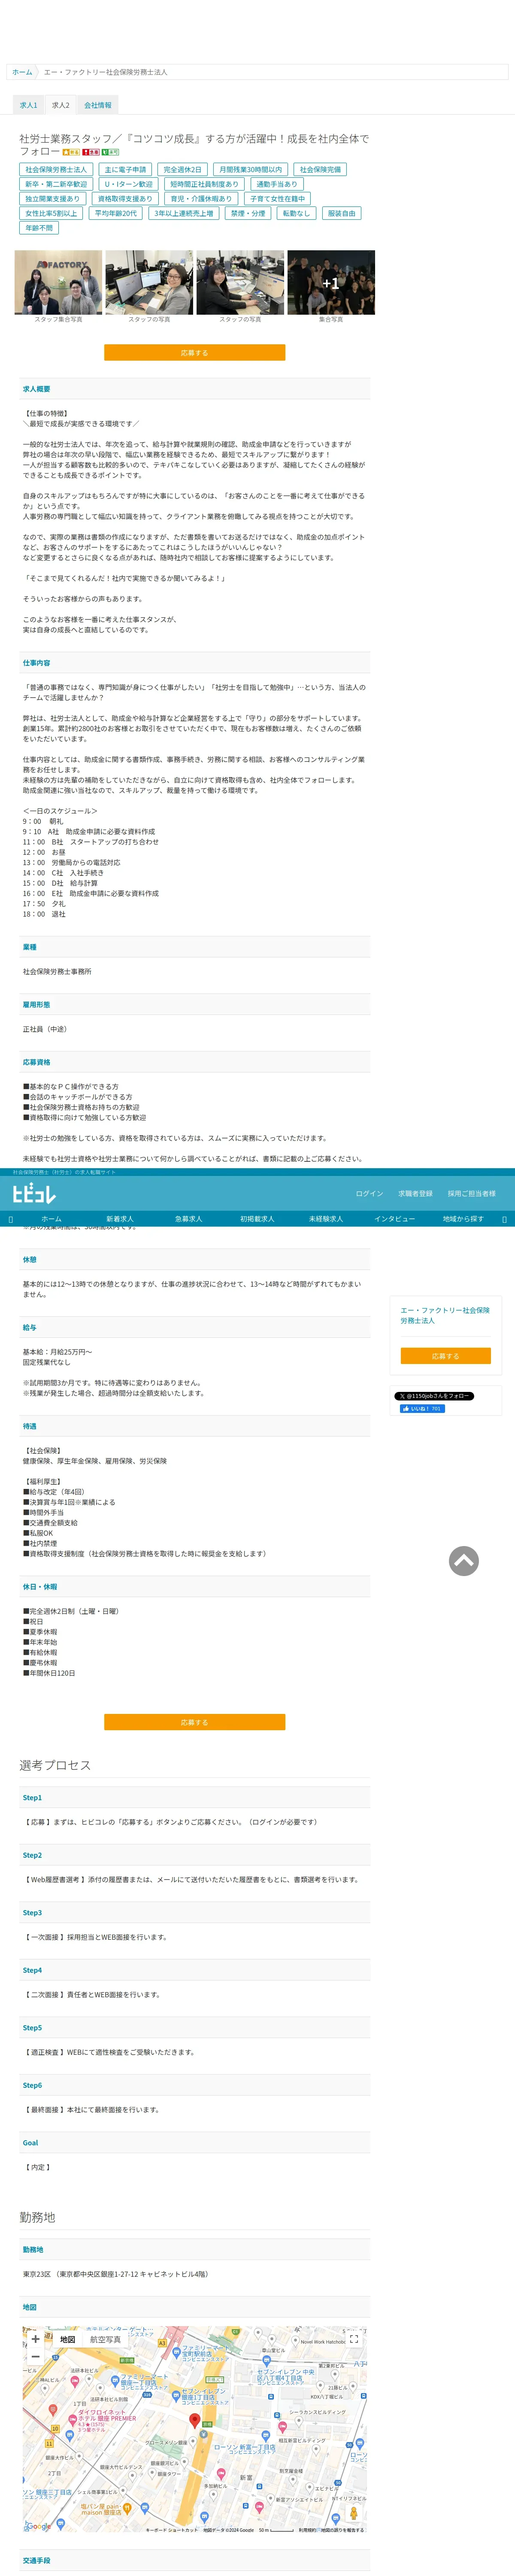Click the Facebook いいね! button
Image resolution: width=515 pixels, height=2576 pixels.
pyautogui.click(x=422, y=1409)
